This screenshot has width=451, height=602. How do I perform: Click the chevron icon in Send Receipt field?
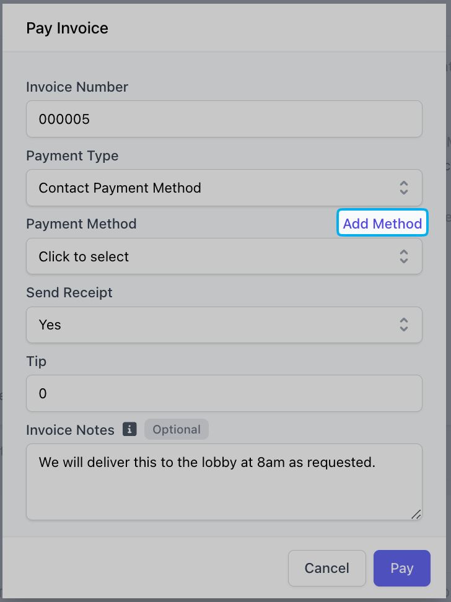tap(403, 325)
